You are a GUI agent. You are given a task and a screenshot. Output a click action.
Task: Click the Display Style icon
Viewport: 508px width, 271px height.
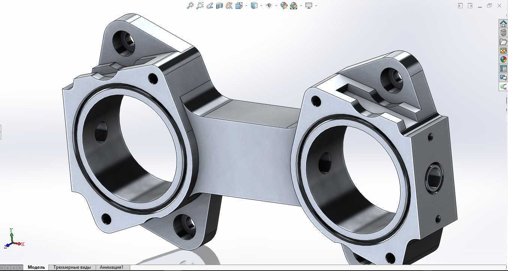pyautogui.click(x=254, y=6)
